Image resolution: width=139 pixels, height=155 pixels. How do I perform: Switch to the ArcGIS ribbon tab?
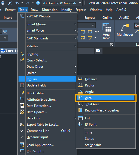click(x=124, y=18)
